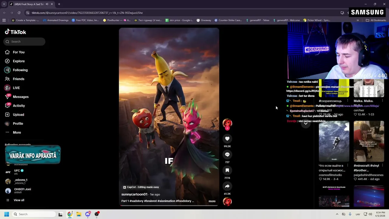Open the Following feed
The width and height of the screenshot is (389, 219).
(20, 70)
